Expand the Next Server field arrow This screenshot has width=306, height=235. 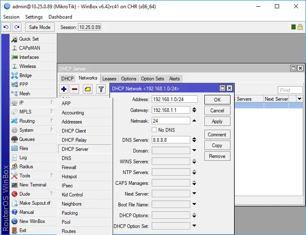click(194, 194)
